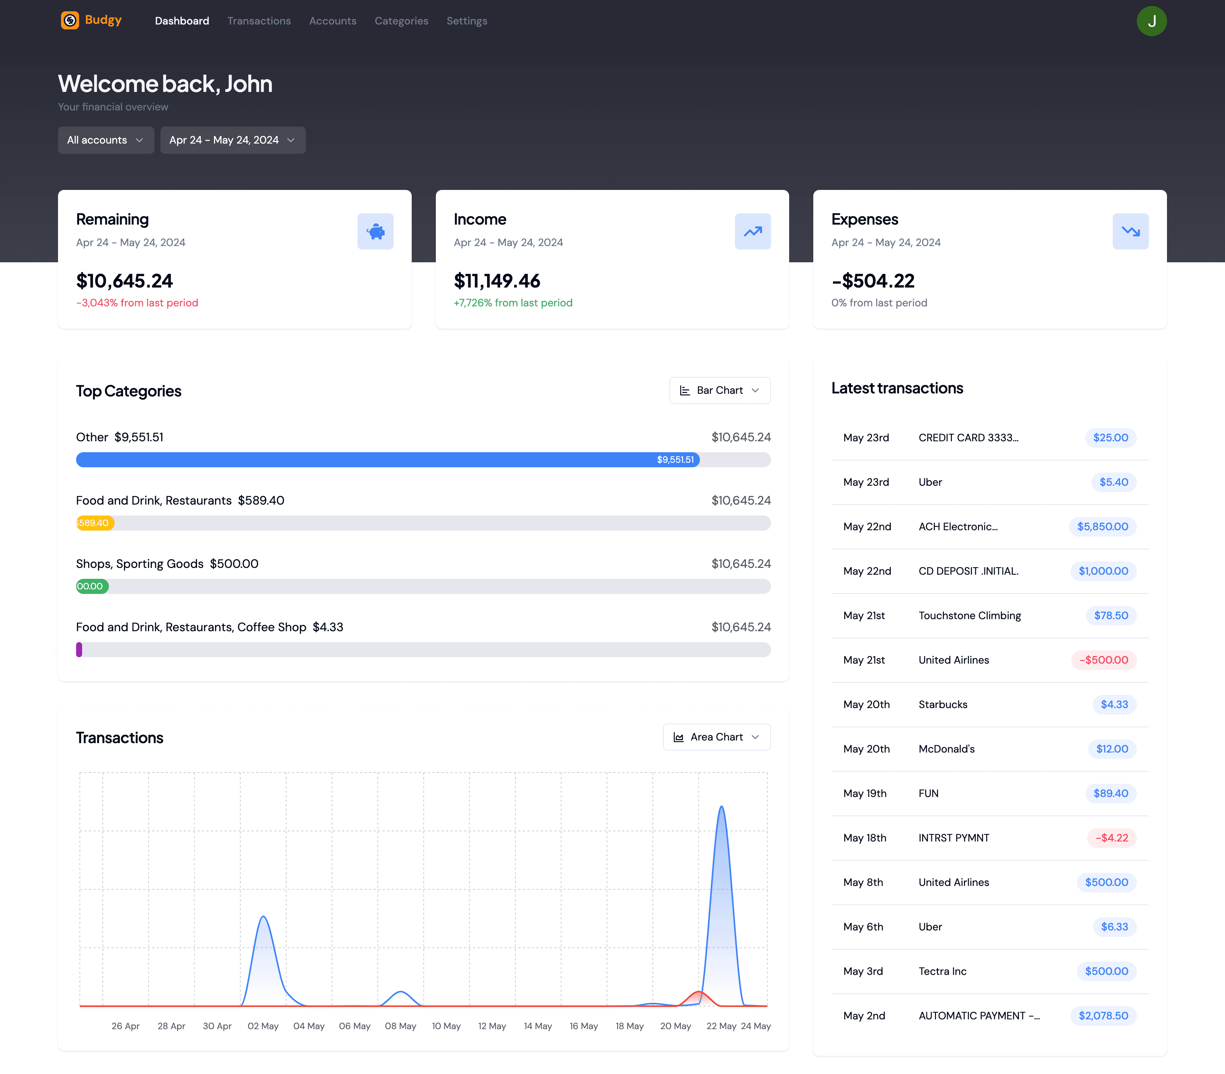
Task: Click the Income total $11,149.46
Action: coord(497,280)
